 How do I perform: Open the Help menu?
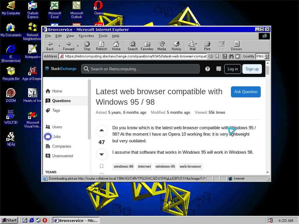116,36
